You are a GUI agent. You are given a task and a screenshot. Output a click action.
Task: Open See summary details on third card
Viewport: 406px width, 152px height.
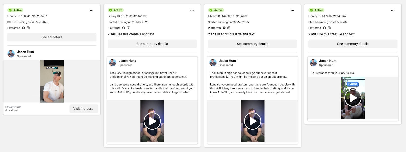(x=252, y=44)
